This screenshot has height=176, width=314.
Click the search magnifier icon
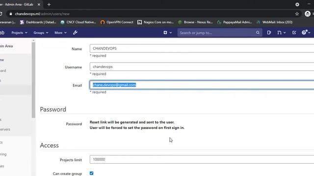[258, 33]
